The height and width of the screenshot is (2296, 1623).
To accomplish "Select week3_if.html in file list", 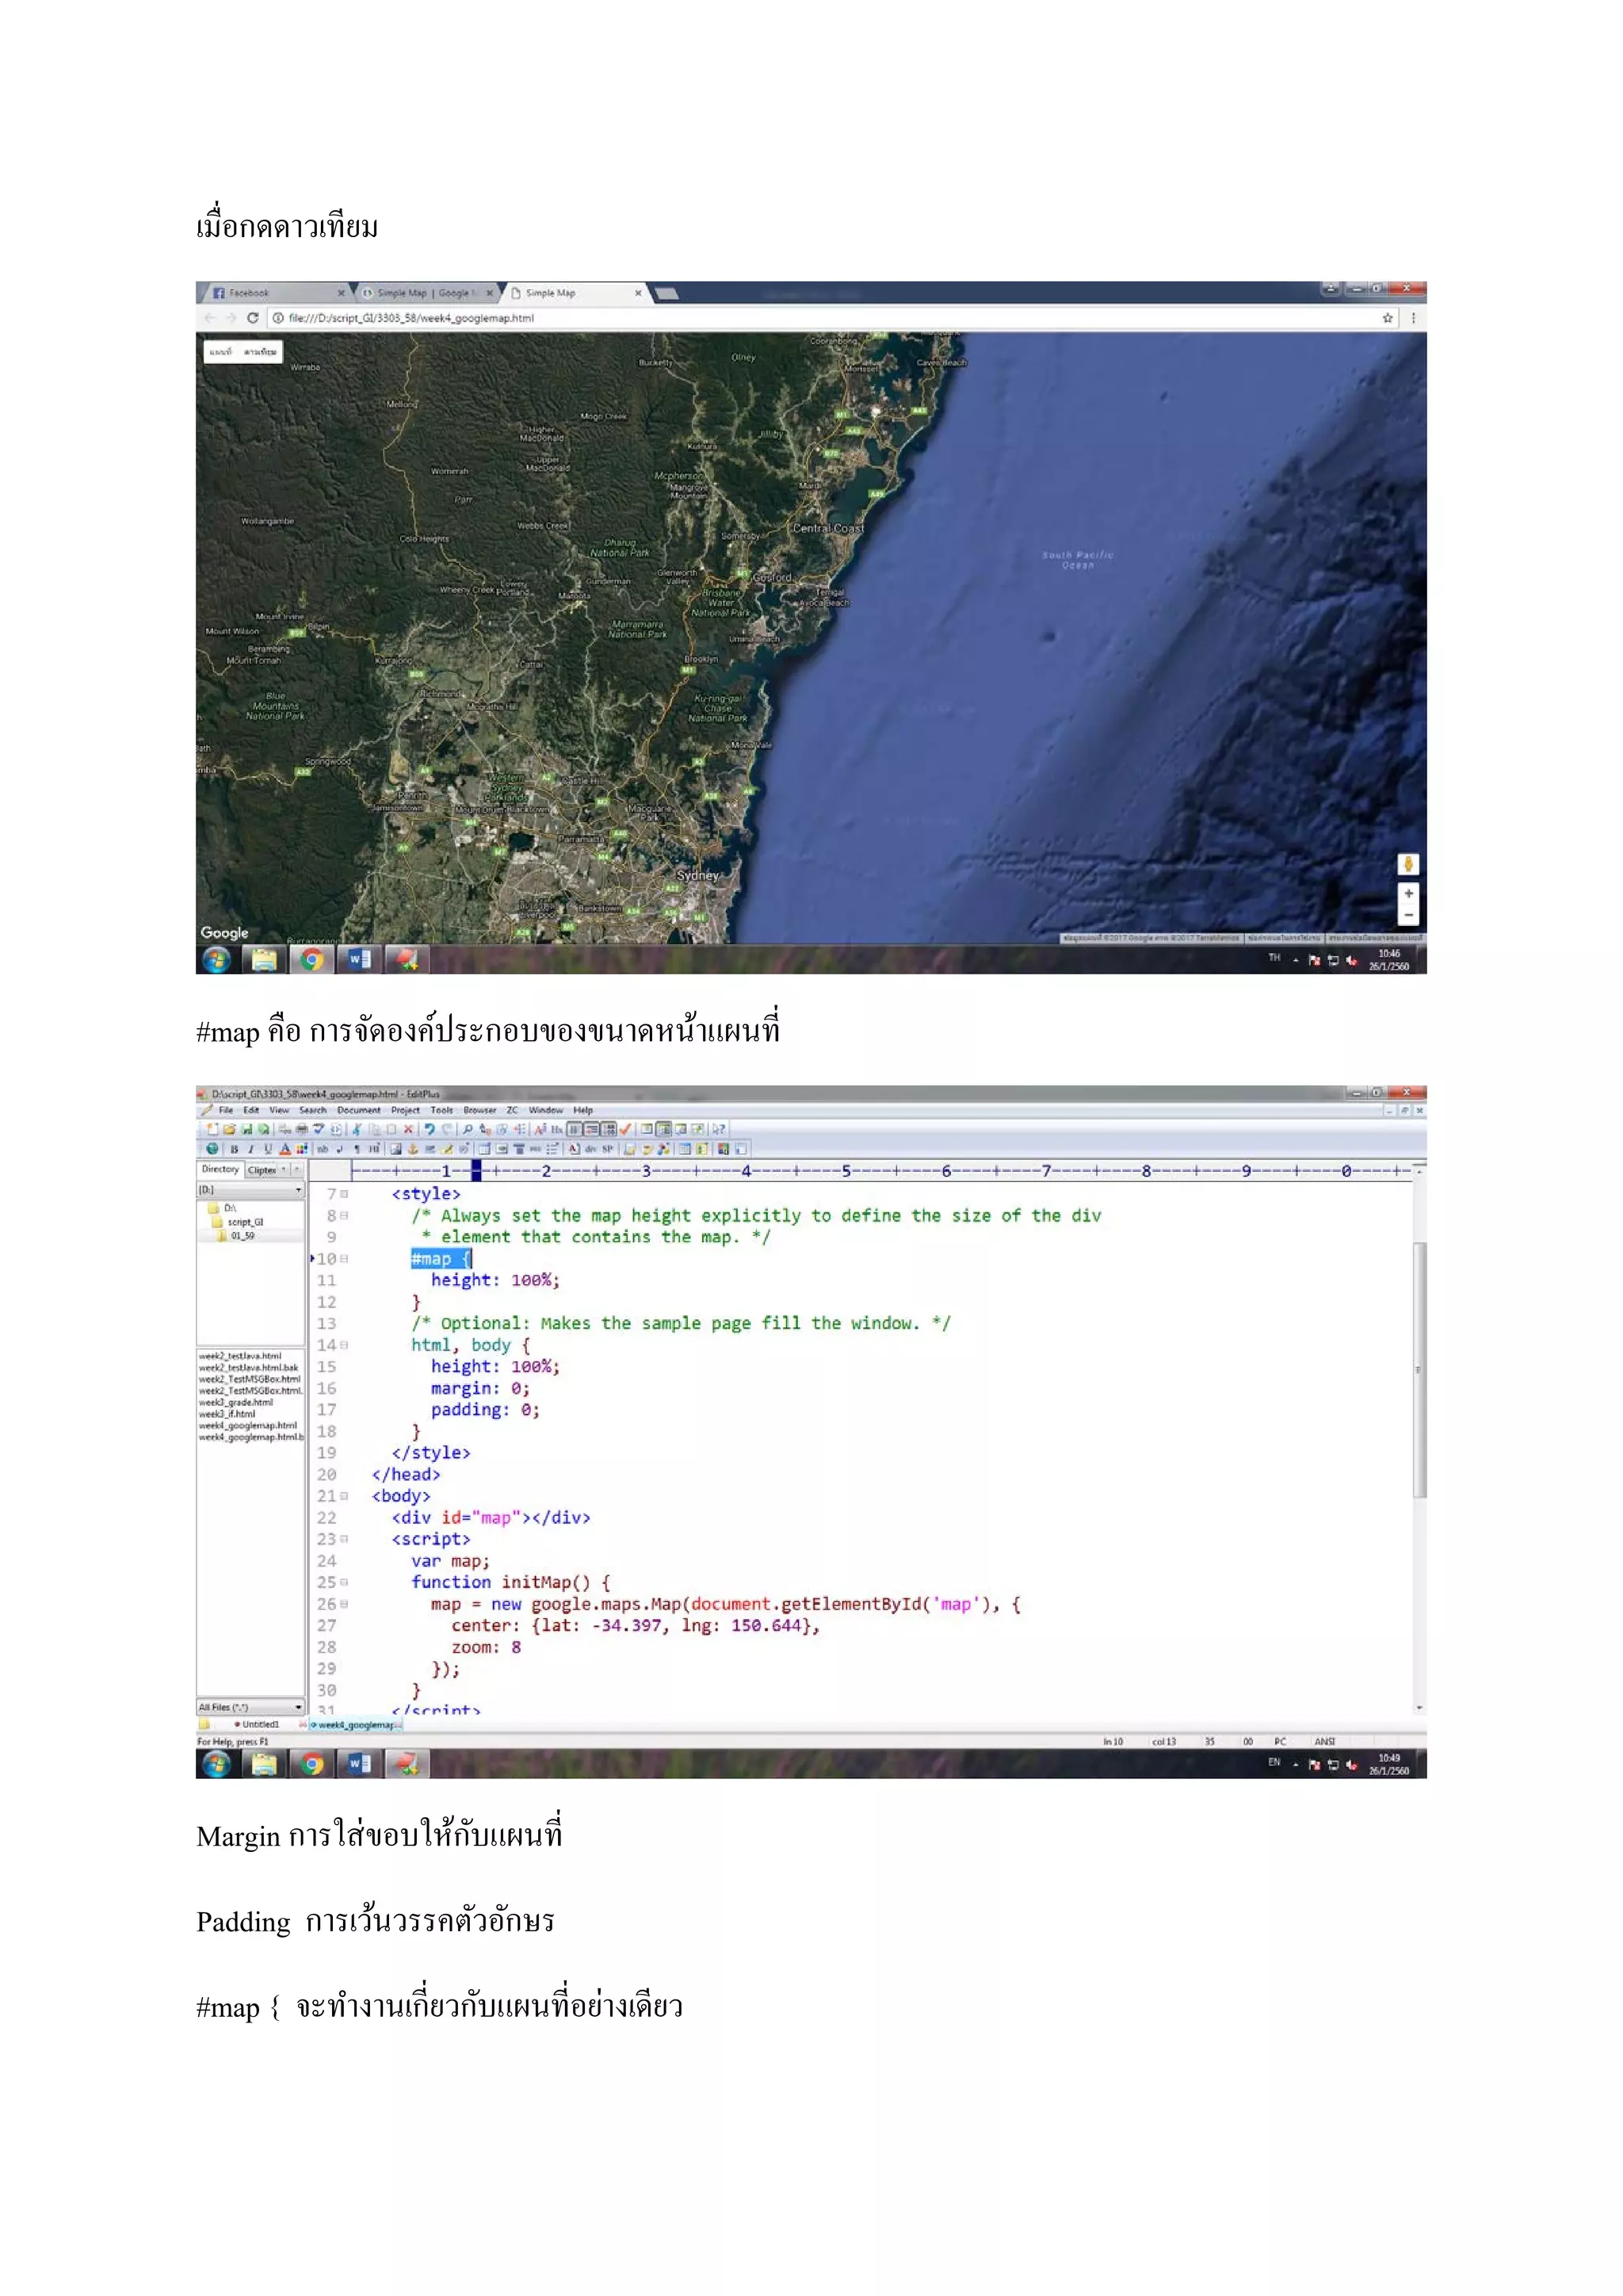I will [x=227, y=1414].
